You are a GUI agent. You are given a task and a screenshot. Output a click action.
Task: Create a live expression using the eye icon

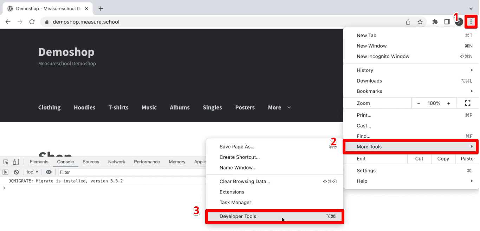point(49,172)
